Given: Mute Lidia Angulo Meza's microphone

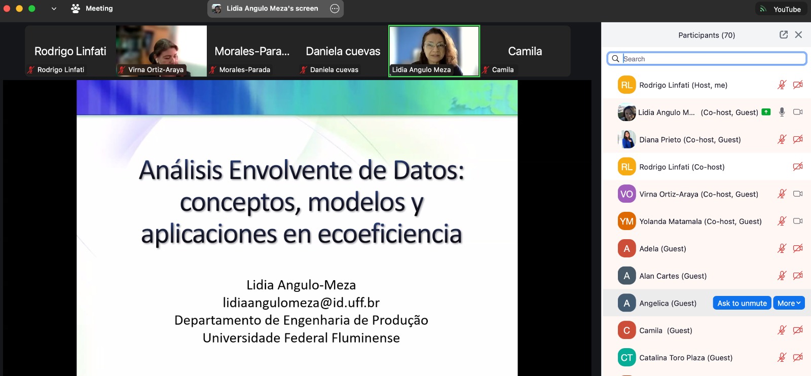Looking at the screenshot, I should tap(782, 112).
